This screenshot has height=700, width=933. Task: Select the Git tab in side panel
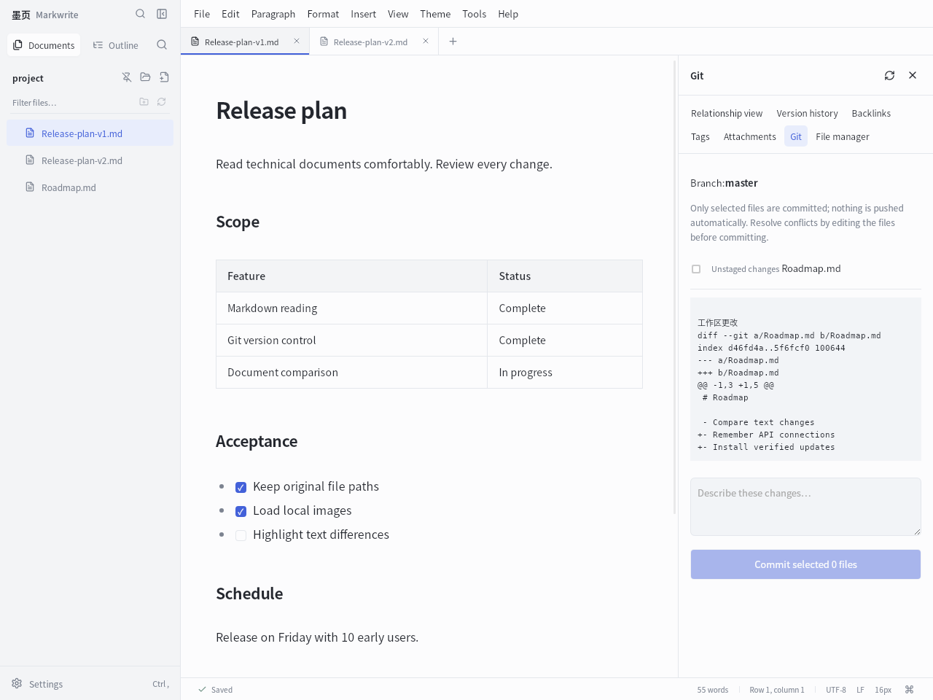coord(796,136)
